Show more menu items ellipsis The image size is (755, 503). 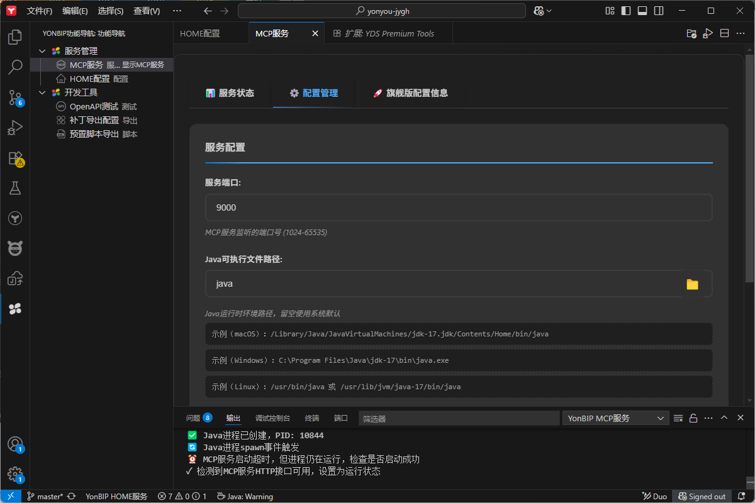[x=177, y=11]
